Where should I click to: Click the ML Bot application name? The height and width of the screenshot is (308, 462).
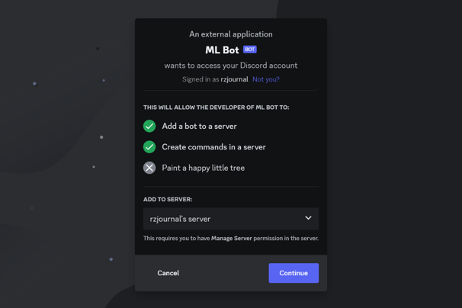222,50
